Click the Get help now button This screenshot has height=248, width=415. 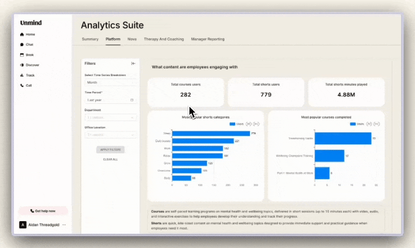pyautogui.click(x=43, y=211)
